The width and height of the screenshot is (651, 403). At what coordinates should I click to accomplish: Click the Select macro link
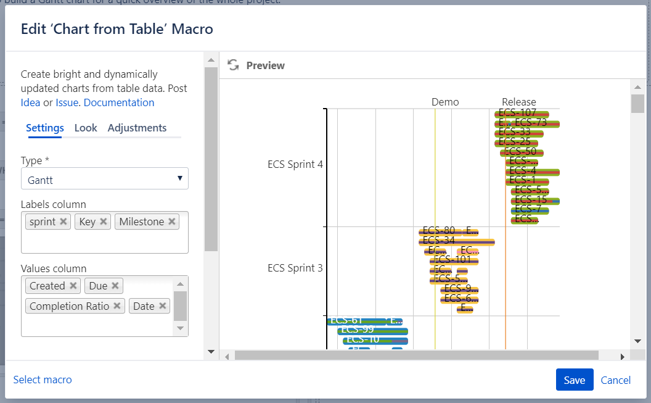coord(43,380)
